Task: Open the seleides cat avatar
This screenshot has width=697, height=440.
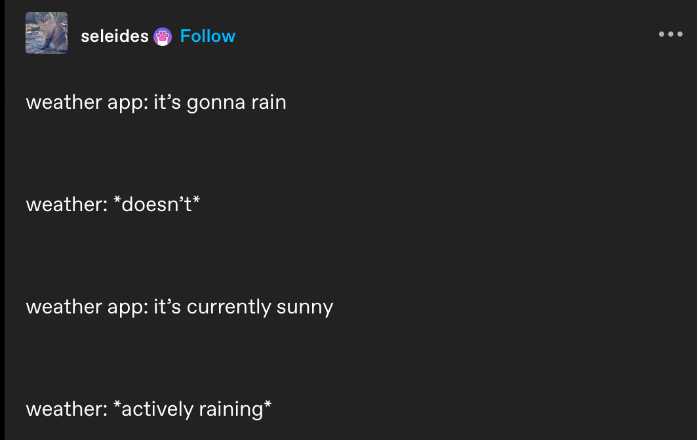Action: [47, 33]
